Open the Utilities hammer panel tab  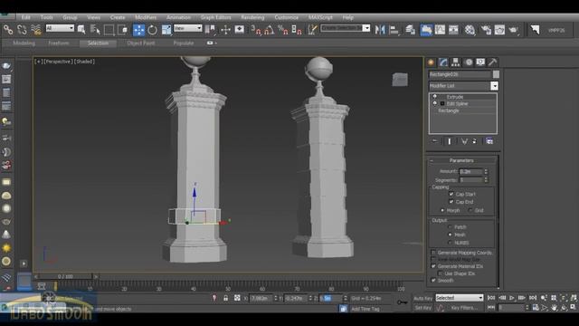pyautogui.click(x=492, y=62)
